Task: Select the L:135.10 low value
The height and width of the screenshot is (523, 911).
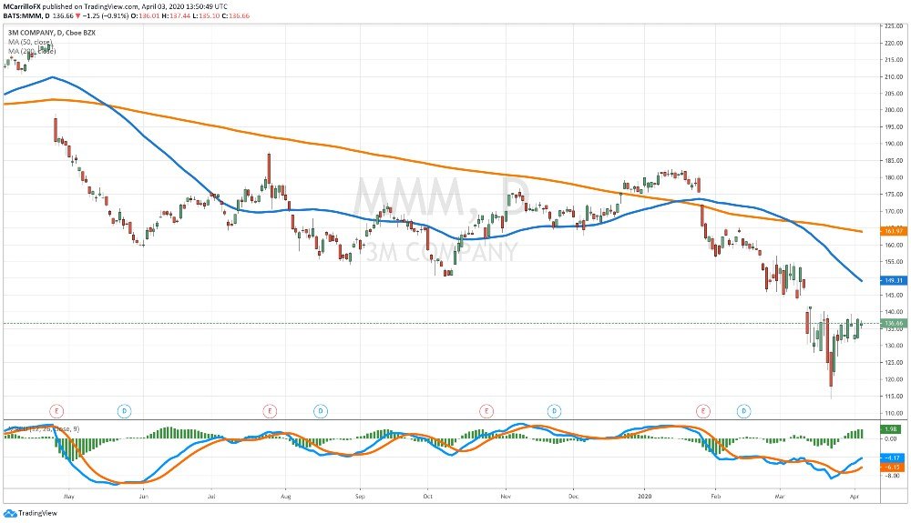Action: [206, 15]
